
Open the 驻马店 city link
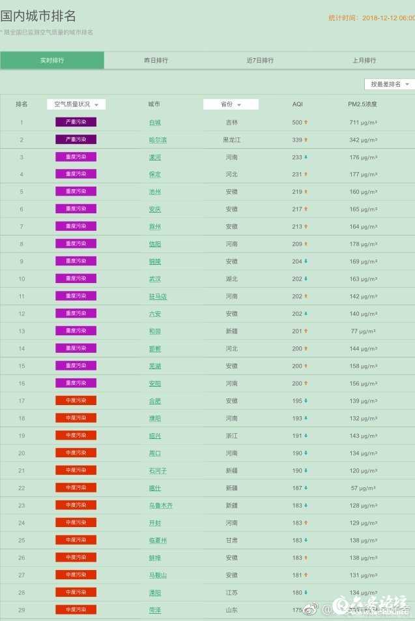(158, 297)
